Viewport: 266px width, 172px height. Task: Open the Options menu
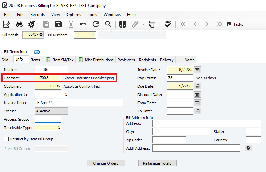(x=74, y=15)
